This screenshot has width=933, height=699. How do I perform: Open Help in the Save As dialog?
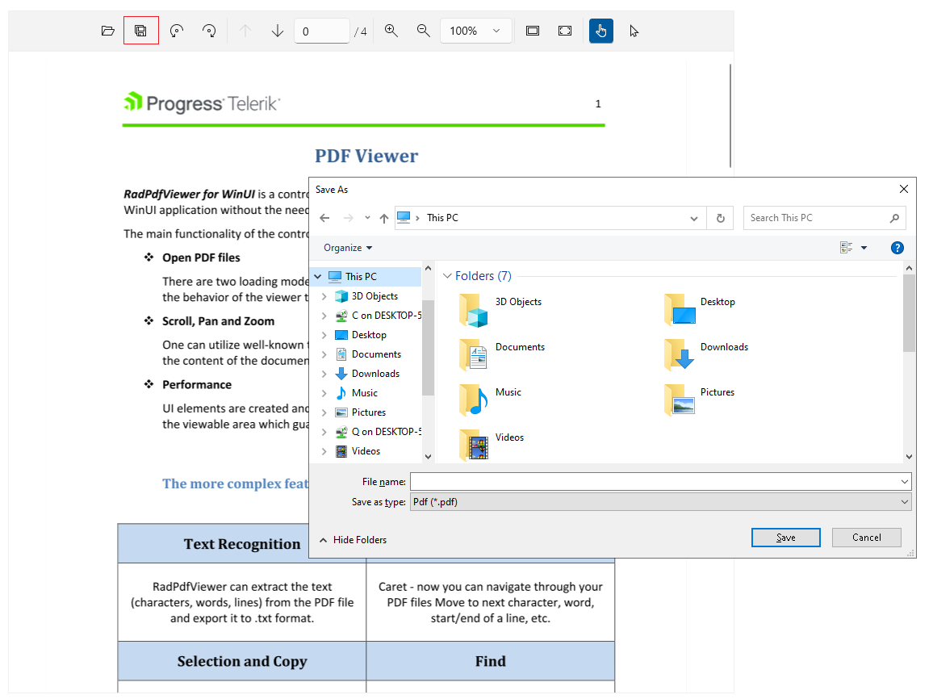click(897, 248)
